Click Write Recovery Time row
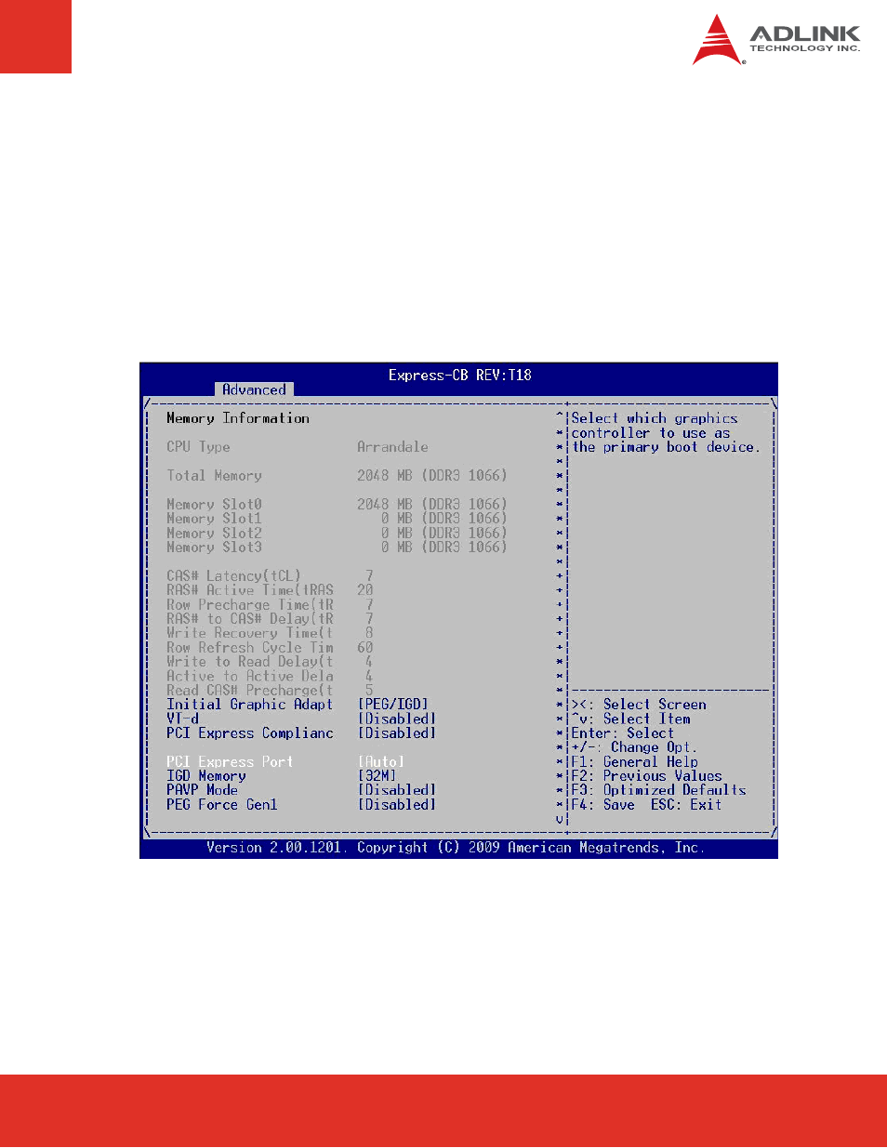Image resolution: width=887 pixels, height=1148 pixels. 270,633
